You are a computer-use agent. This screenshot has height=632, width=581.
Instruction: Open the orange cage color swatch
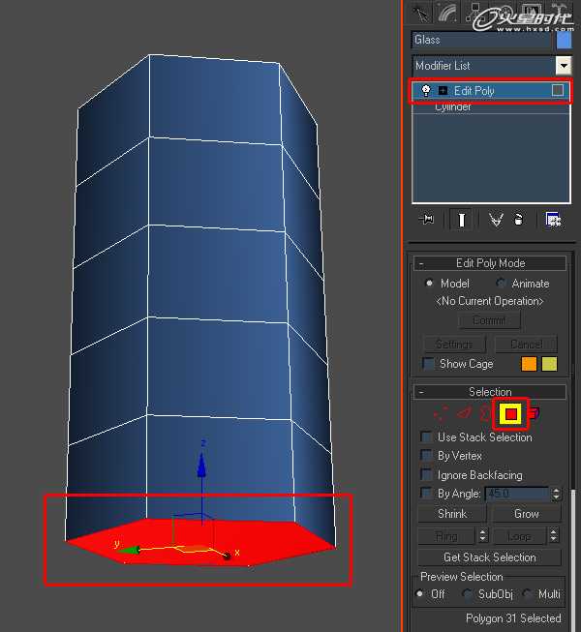pos(529,364)
